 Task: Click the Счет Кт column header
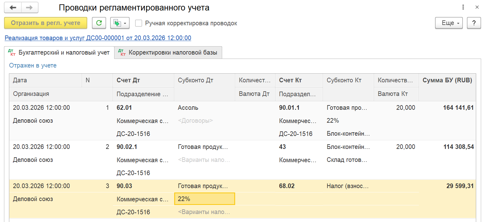pyautogui.click(x=299, y=80)
